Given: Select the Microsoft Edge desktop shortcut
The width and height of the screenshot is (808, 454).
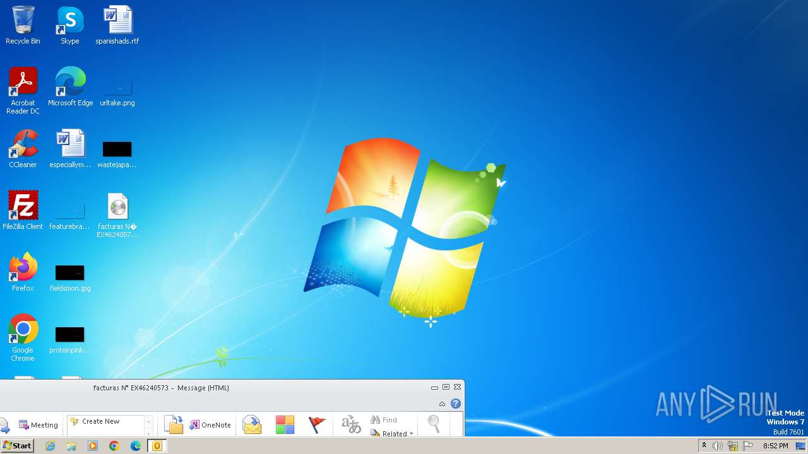Looking at the screenshot, I should tap(70, 87).
